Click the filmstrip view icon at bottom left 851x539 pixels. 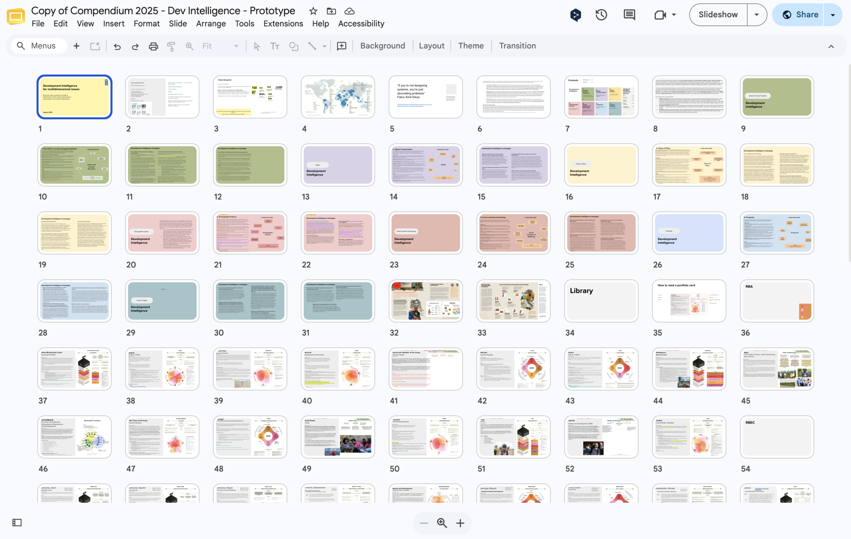17,522
